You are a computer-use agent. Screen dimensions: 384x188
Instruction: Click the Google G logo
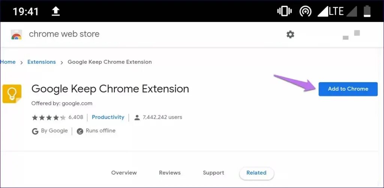point(35,131)
